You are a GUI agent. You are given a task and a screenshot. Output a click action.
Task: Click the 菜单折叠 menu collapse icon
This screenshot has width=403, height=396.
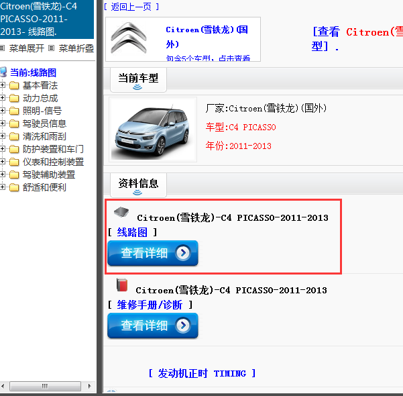tap(52, 48)
